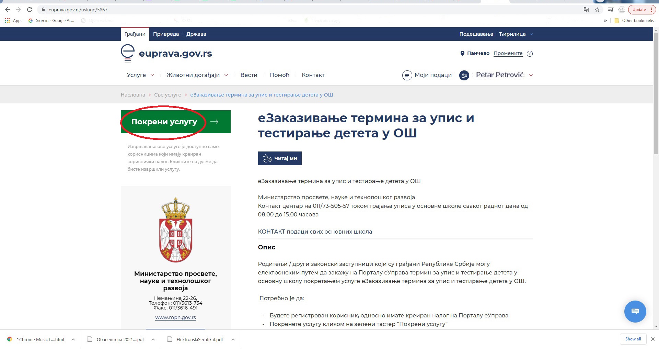
Task: Click the eUprava logo icon
Action: [127, 53]
